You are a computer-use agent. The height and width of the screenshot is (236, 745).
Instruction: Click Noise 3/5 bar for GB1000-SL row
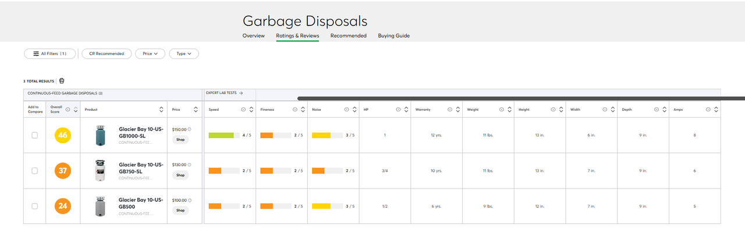[327, 135]
